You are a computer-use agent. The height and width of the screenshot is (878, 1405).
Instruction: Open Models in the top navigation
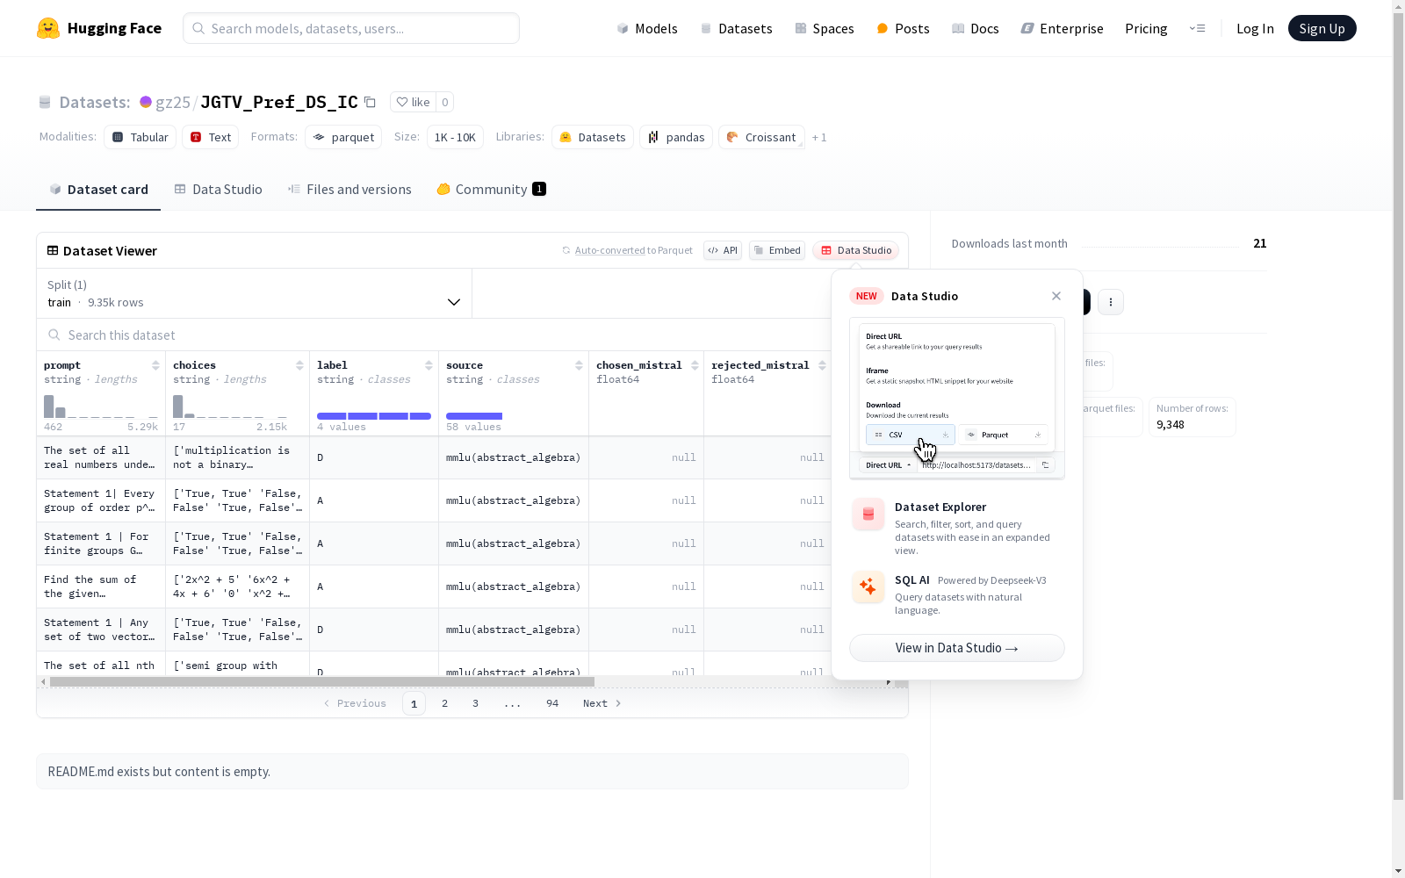coord(647,28)
